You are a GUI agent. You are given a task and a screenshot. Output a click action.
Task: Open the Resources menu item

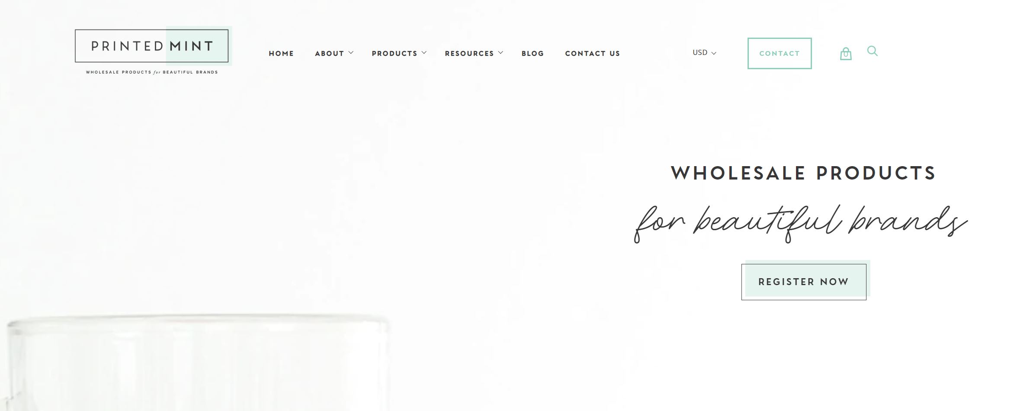tap(469, 54)
